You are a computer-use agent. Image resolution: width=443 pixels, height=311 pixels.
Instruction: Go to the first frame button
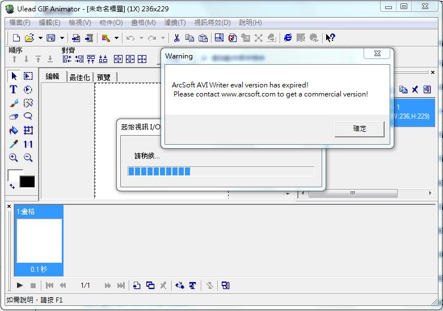coord(49,285)
